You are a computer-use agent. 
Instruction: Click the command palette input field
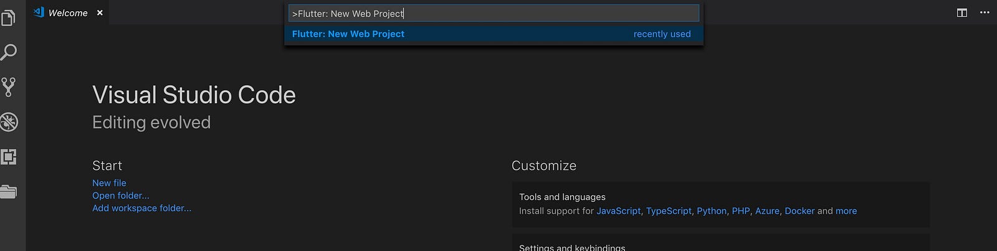pyautogui.click(x=494, y=13)
